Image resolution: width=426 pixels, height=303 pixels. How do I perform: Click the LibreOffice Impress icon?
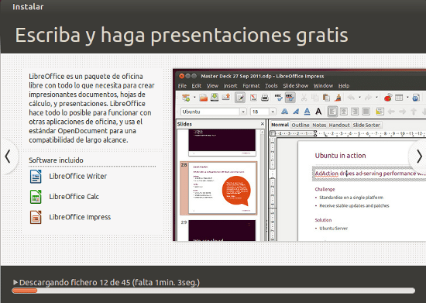tap(36, 217)
